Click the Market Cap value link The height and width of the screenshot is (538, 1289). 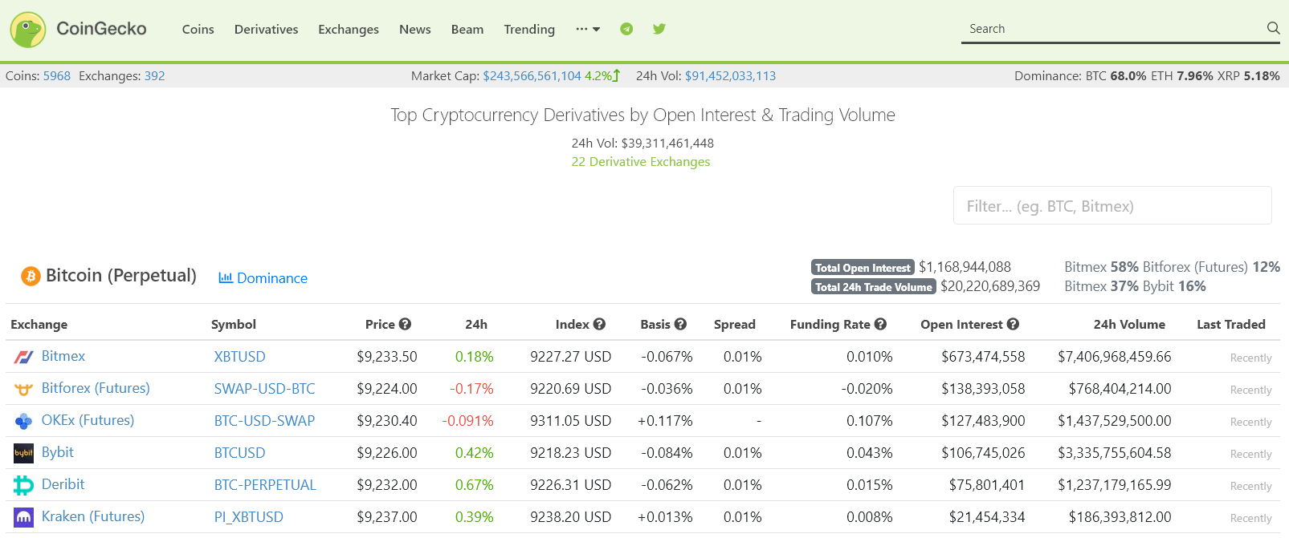pos(532,76)
